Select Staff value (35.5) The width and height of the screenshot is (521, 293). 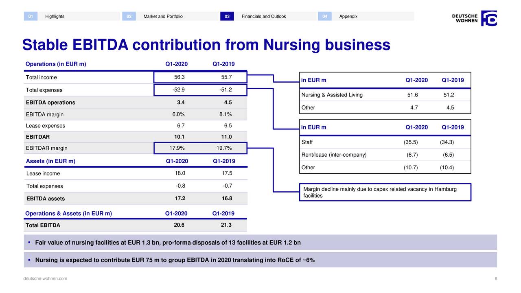pyautogui.click(x=411, y=142)
